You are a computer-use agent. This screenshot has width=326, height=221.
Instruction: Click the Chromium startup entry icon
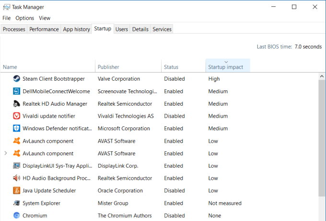click(17, 216)
